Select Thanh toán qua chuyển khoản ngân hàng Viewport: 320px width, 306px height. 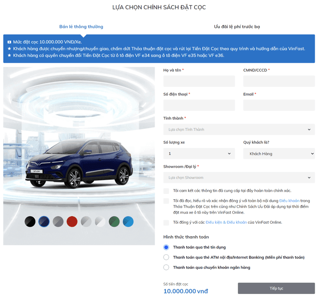click(x=166, y=267)
